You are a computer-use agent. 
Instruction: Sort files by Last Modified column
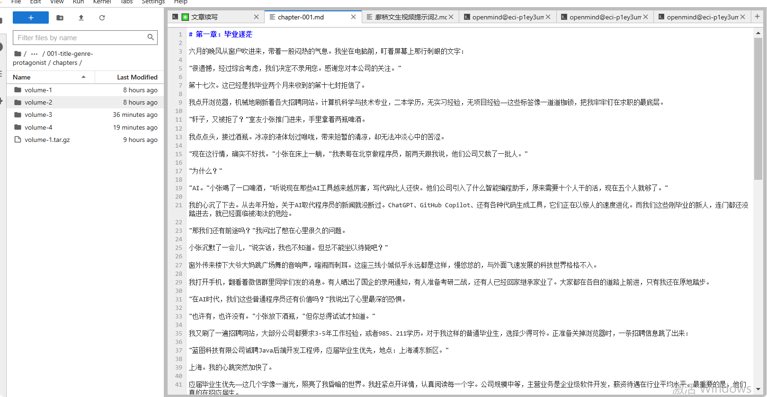pos(129,77)
